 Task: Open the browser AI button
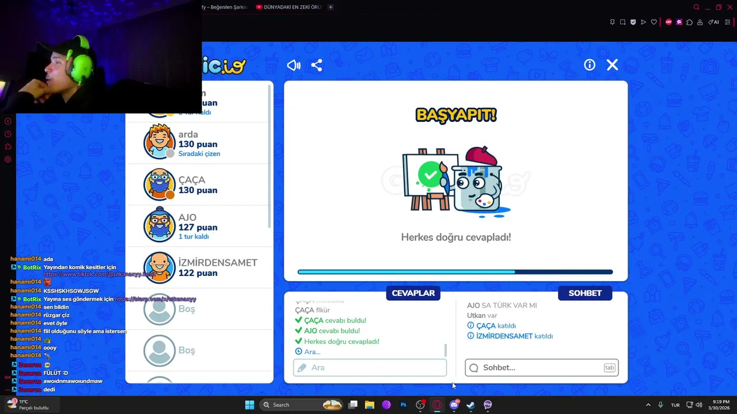(x=714, y=22)
